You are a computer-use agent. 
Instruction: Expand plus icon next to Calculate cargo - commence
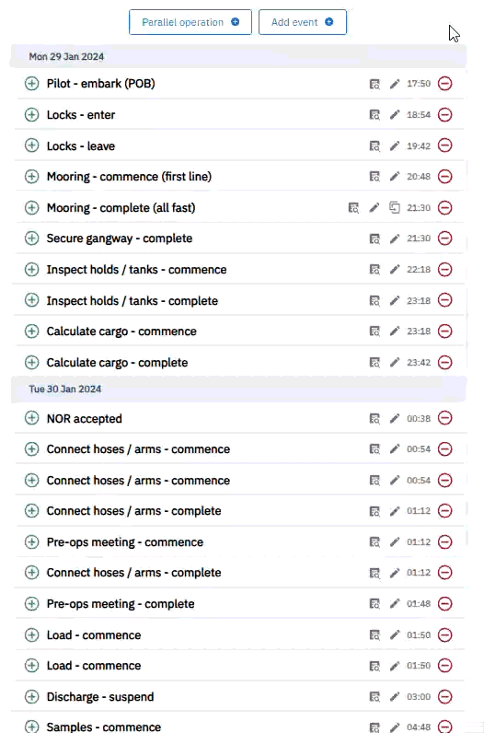[x=32, y=331]
